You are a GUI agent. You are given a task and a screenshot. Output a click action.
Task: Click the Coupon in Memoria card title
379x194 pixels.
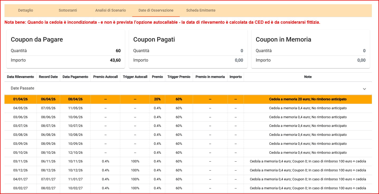[283, 39]
